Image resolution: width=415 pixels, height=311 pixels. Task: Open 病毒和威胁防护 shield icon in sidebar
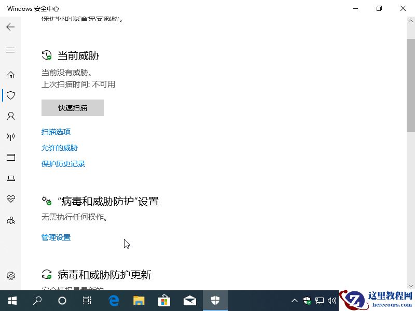point(10,95)
